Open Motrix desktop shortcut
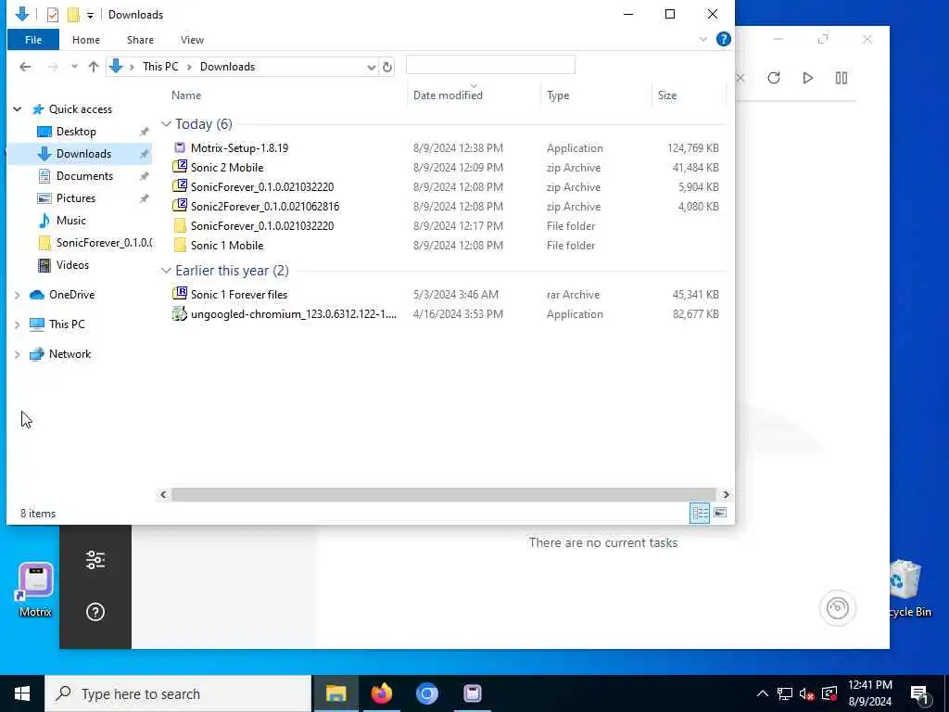Viewport: 949px width, 712px height. 36,589
